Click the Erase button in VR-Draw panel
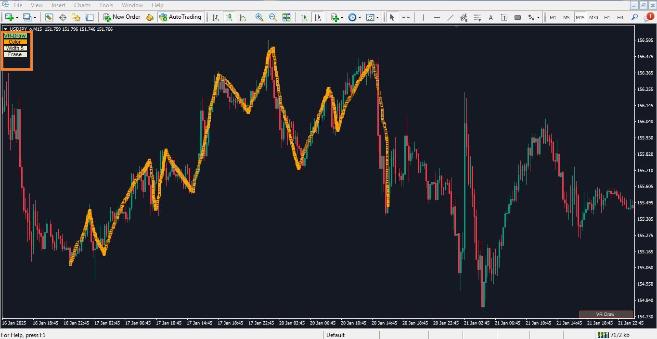The image size is (657, 339). click(15, 54)
